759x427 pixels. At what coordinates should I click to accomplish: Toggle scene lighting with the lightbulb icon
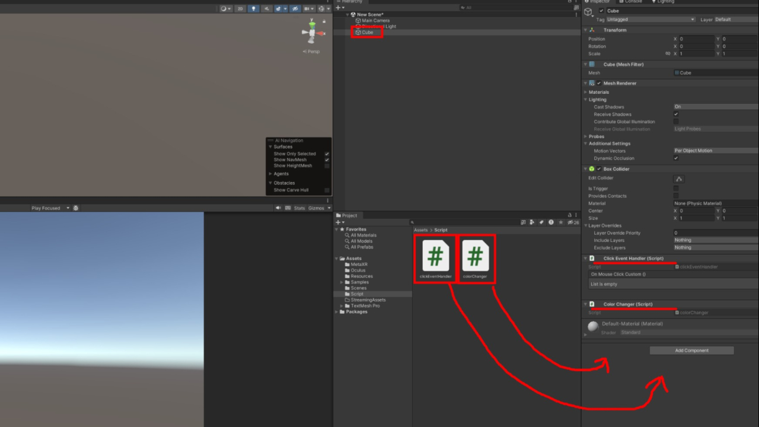[253, 9]
